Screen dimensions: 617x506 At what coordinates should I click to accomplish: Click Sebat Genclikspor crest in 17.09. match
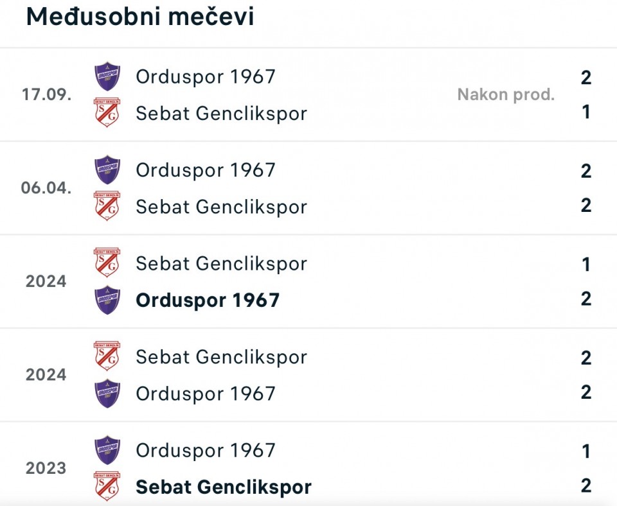pos(107,113)
